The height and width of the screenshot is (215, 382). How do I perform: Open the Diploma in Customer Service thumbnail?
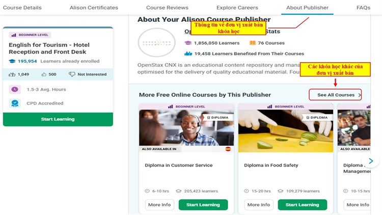click(186, 128)
